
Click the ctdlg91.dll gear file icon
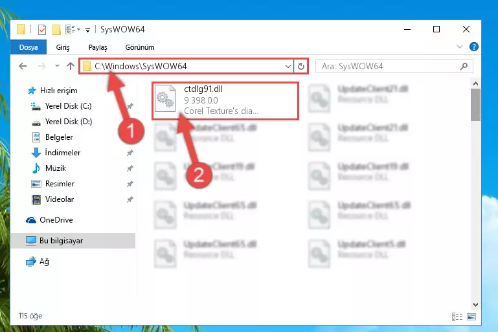[x=165, y=99]
